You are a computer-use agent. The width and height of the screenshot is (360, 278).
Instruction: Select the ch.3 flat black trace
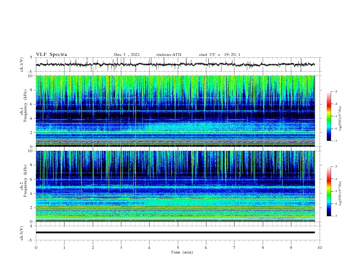pyautogui.click(x=175, y=233)
